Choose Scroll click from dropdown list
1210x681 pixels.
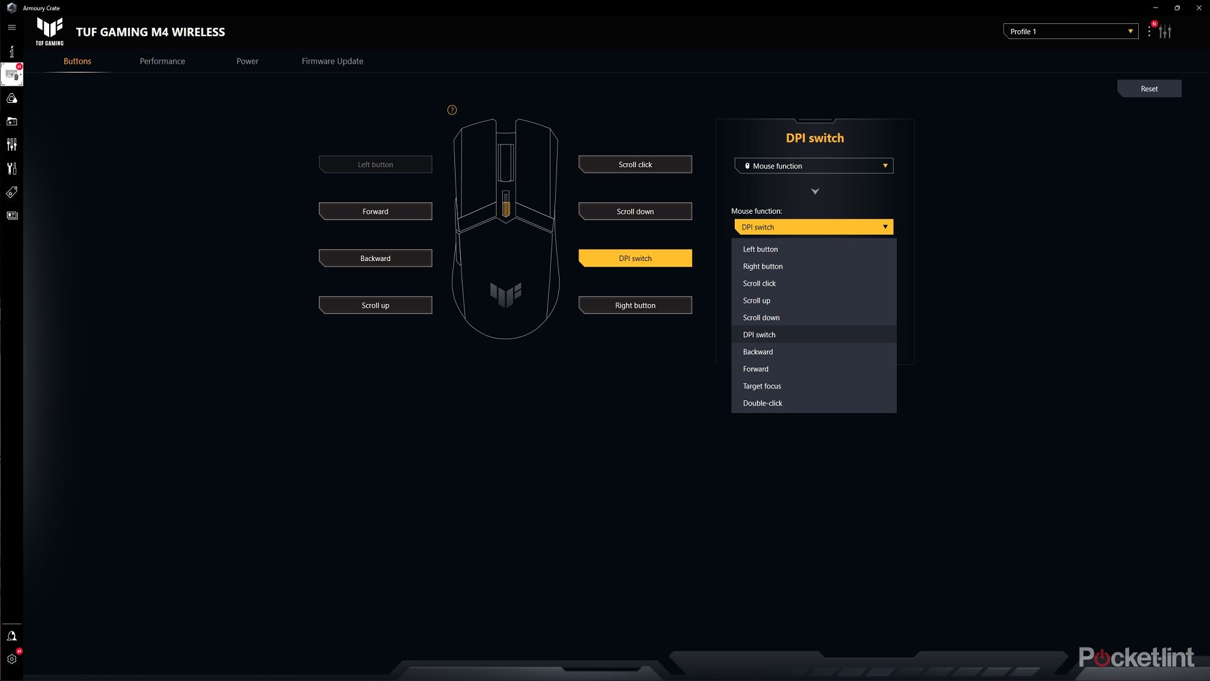pyautogui.click(x=814, y=283)
